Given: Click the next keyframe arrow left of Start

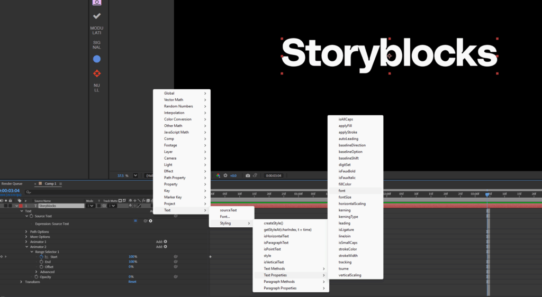Looking at the screenshot, I should coord(5,257).
